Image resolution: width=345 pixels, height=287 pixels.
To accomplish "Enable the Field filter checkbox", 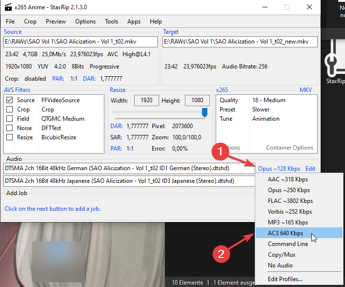I will [x=9, y=119].
